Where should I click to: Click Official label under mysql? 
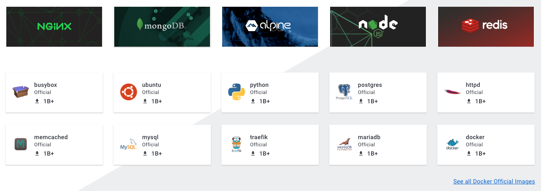[151, 145]
